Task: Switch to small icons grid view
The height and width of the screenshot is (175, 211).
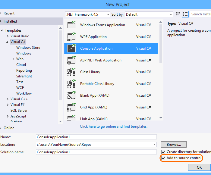Action: (x=178, y=14)
